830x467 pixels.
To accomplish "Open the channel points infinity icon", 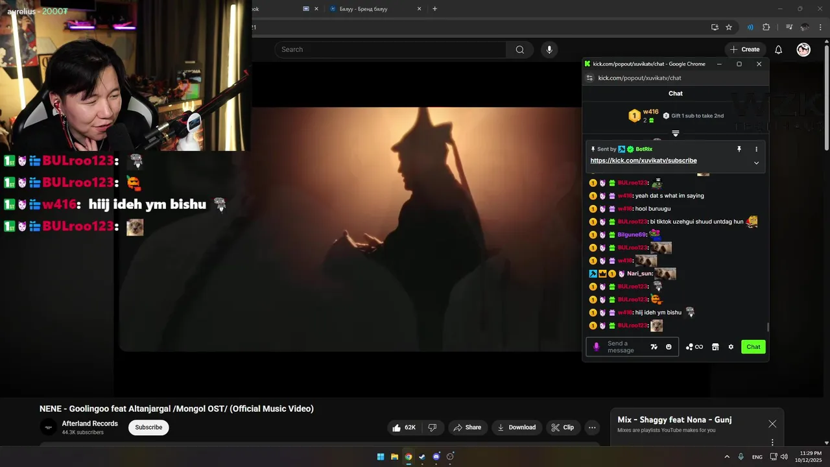I will coord(694,347).
